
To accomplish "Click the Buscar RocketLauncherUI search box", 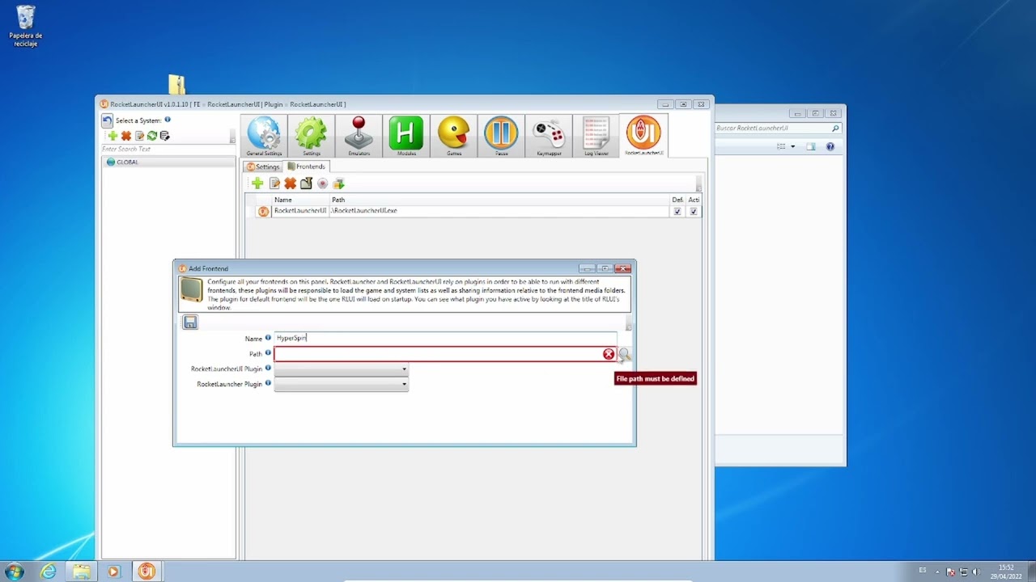I will (778, 128).
